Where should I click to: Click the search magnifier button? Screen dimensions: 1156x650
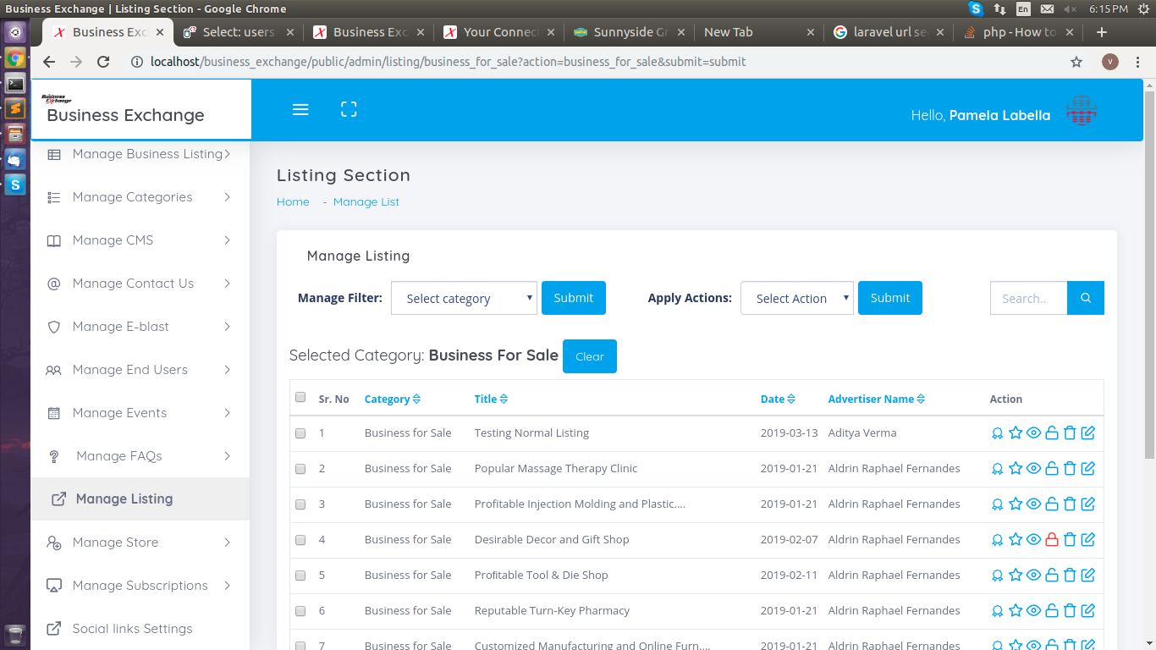tap(1086, 298)
